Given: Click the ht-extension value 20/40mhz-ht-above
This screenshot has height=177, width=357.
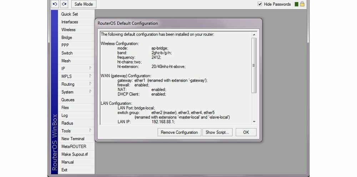Looking at the screenshot, I should point(169,67).
